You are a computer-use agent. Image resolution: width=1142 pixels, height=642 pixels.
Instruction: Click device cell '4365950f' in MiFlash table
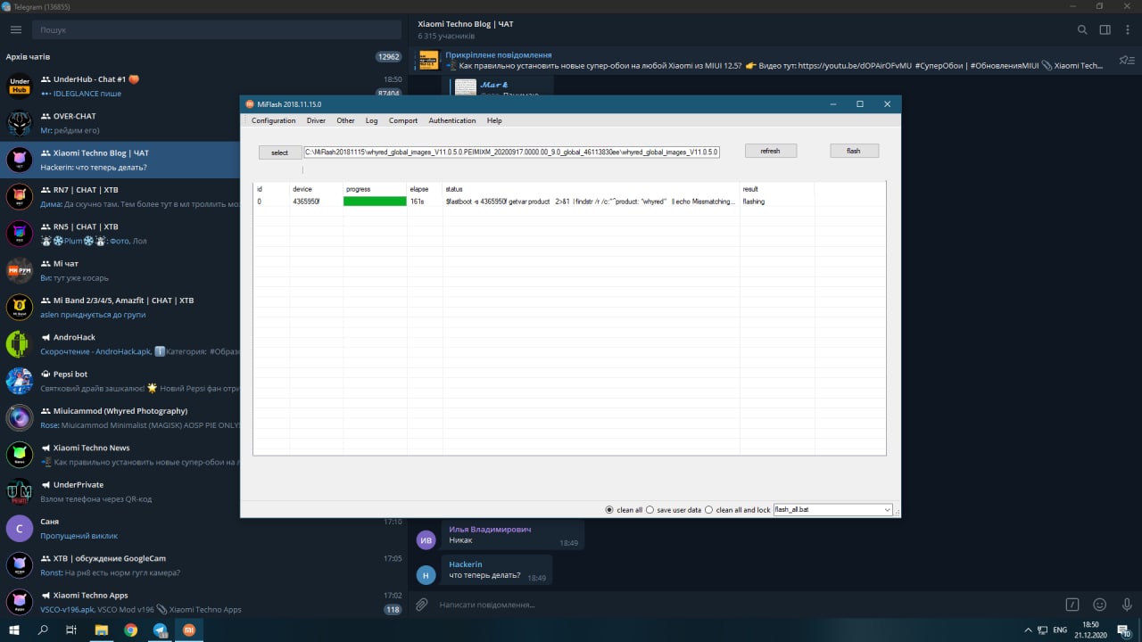306,202
